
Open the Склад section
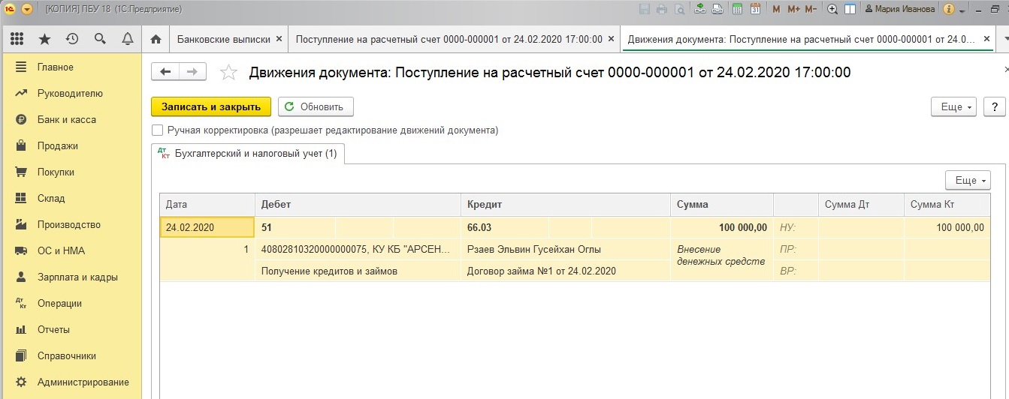click(x=71, y=198)
